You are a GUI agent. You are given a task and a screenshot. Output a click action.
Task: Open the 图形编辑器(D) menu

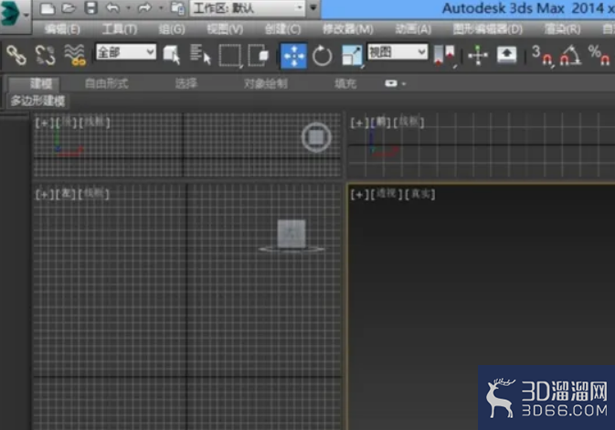coord(488,29)
